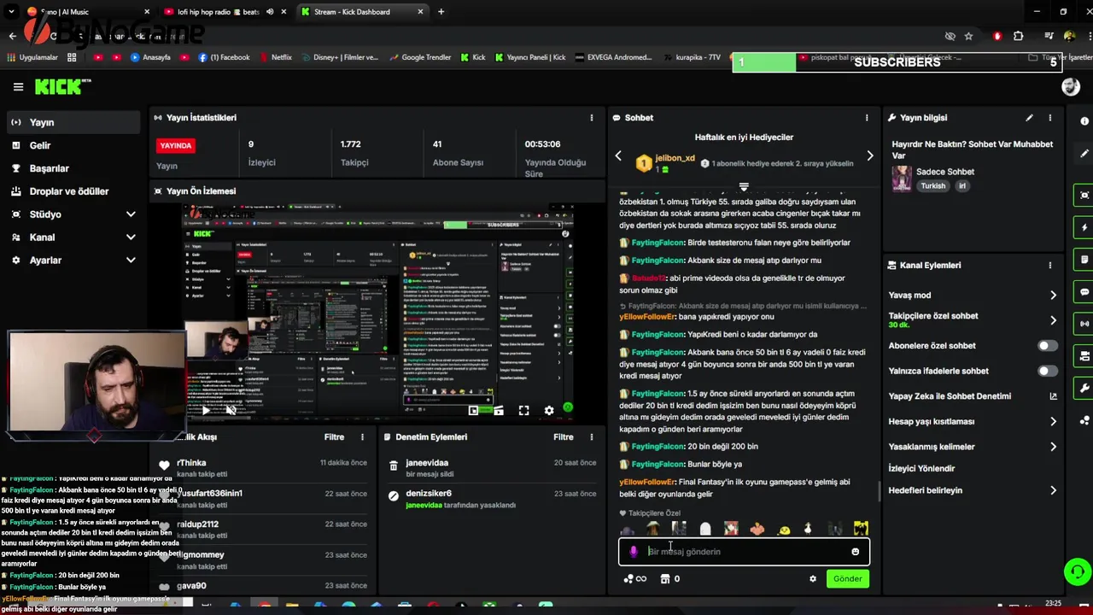Click the right rail lightning bolt icon
This screenshot has height=615, width=1093.
point(1084,228)
